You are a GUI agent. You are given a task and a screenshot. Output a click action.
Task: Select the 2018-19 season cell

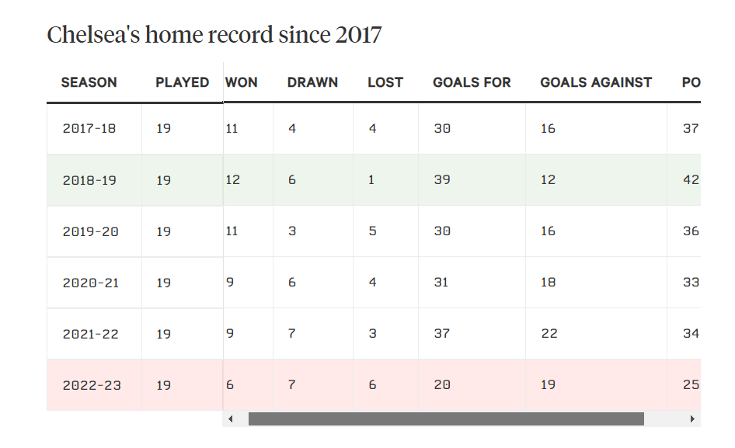(x=94, y=180)
